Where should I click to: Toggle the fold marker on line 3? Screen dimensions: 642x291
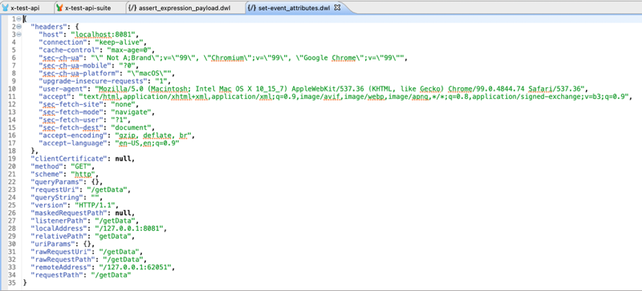(x=19, y=34)
